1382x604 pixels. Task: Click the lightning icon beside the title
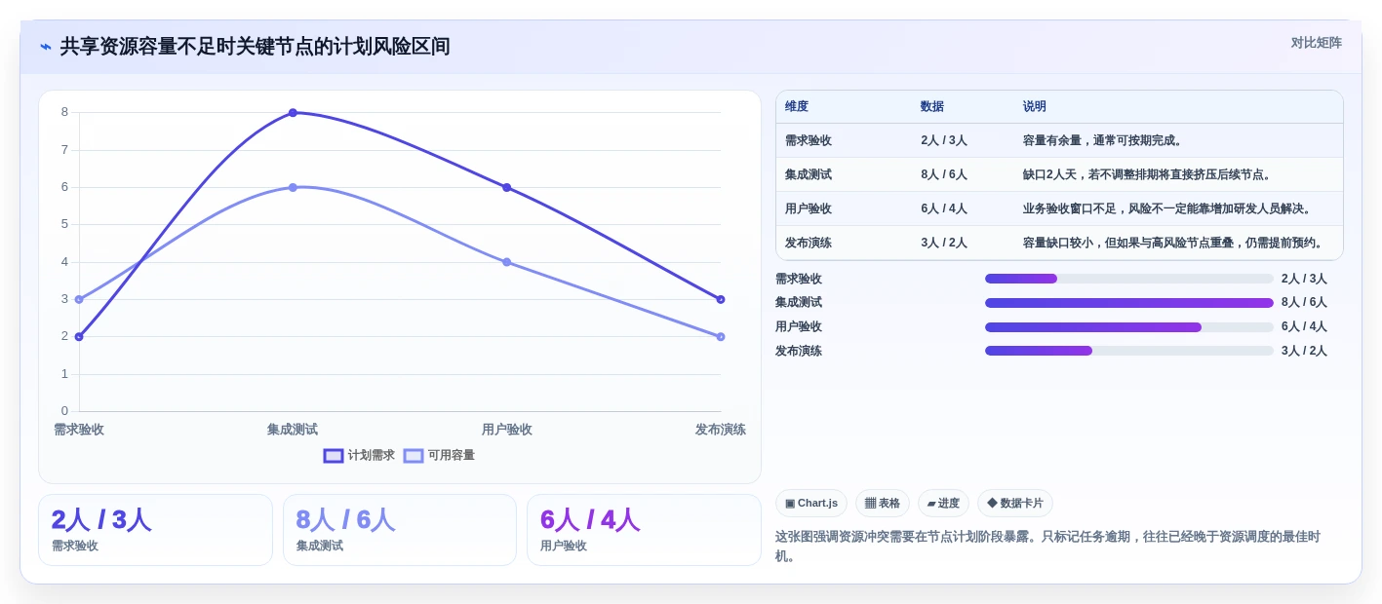coord(46,47)
